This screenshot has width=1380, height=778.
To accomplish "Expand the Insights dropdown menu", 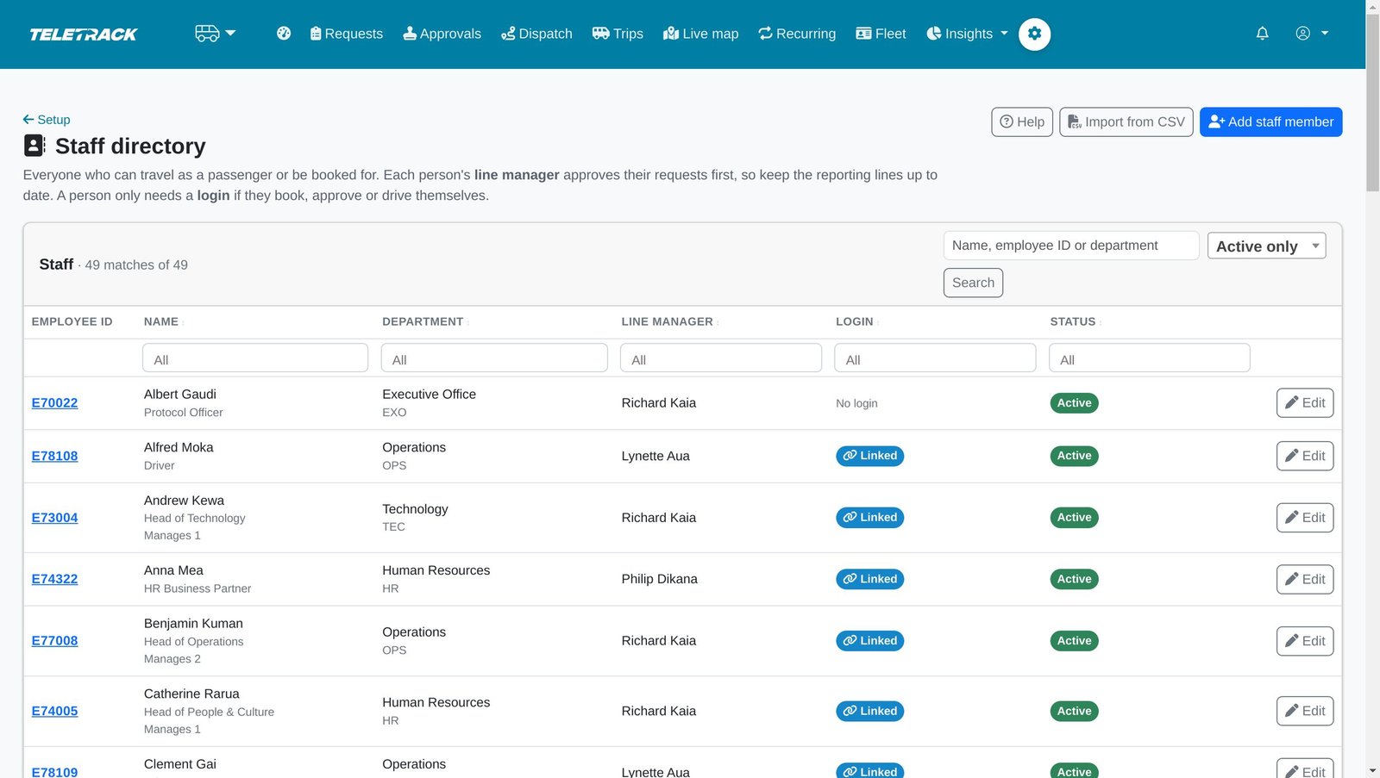I will (x=967, y=34).
